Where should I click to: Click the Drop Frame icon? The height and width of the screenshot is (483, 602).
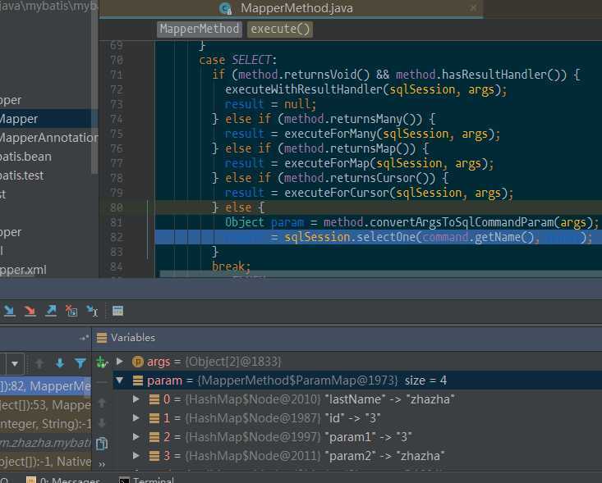tap(71, 311)
